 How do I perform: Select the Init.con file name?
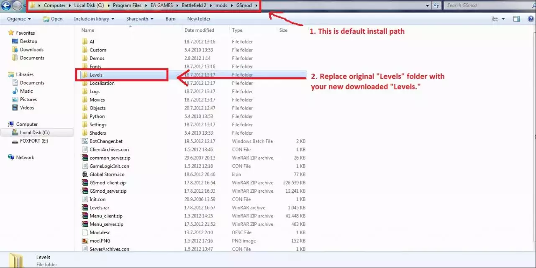click(x=97, y=199)
